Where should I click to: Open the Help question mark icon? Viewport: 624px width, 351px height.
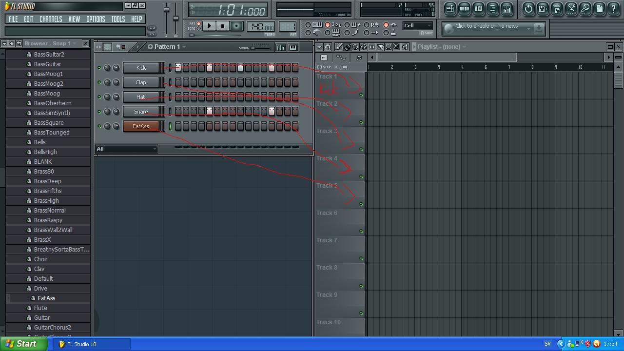(614, 9)
